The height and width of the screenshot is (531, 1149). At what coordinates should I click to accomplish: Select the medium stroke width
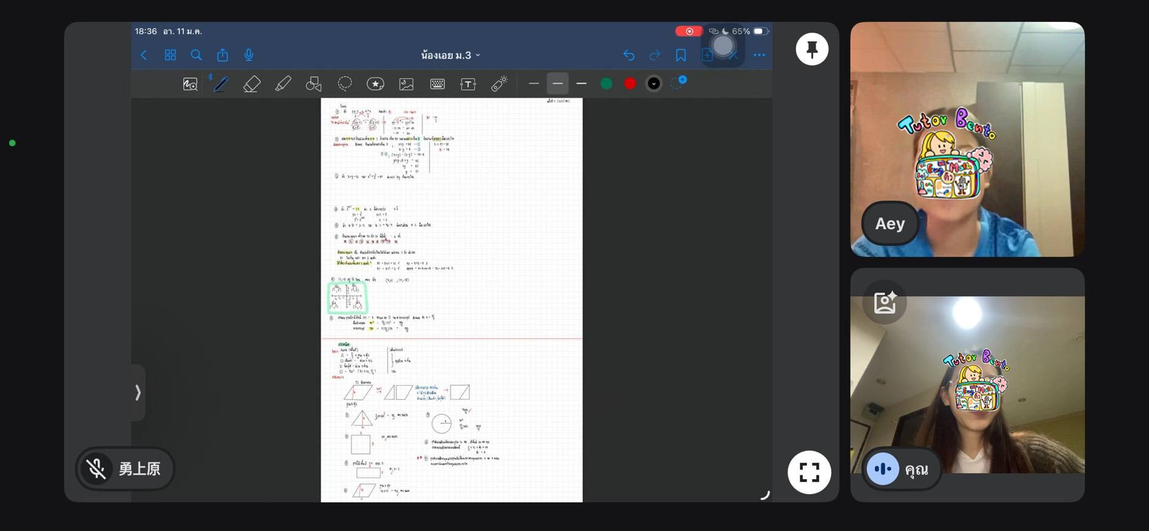[557, 84]
